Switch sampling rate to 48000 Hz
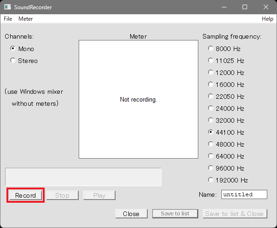The width and height of the screenshot is (277, 228). pos(211,144)
